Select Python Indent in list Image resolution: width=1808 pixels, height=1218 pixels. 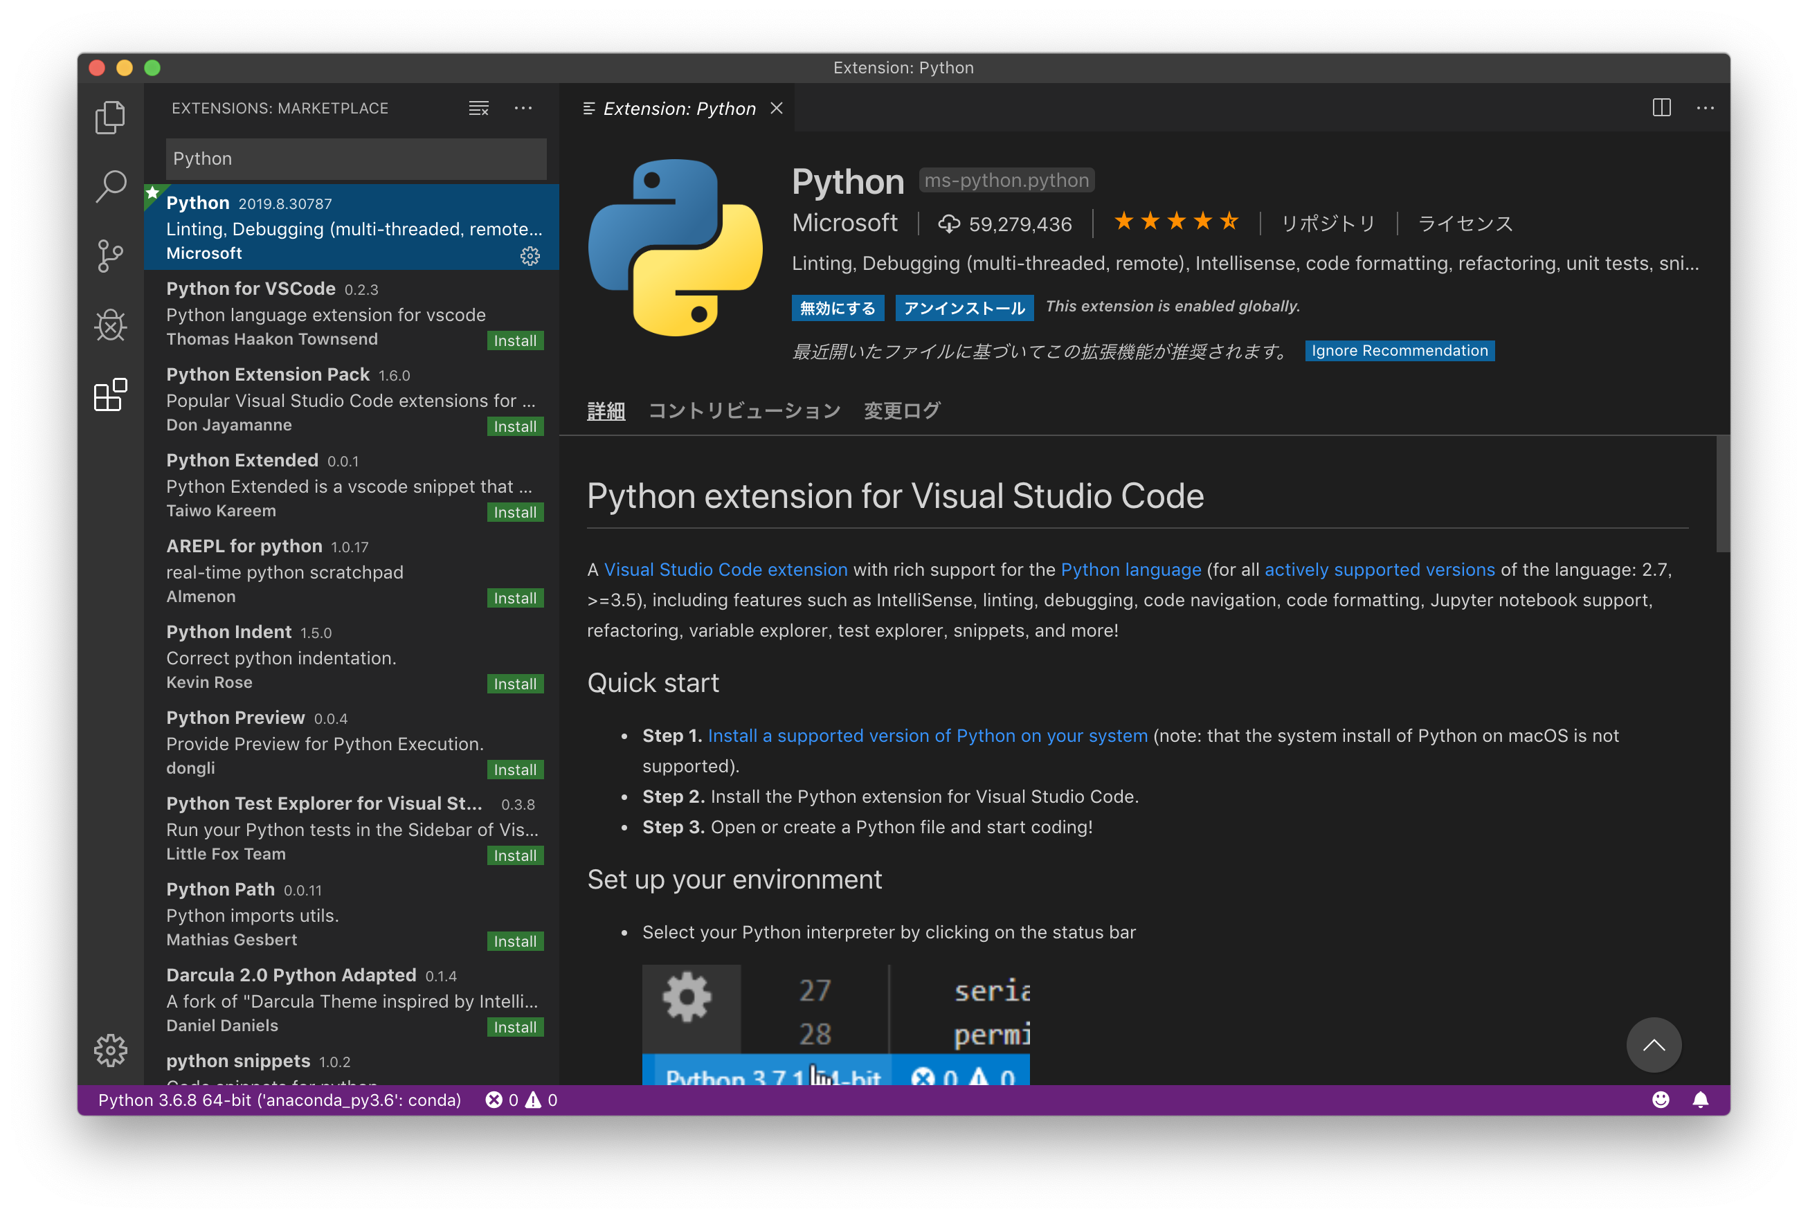(x=351, y=656)
